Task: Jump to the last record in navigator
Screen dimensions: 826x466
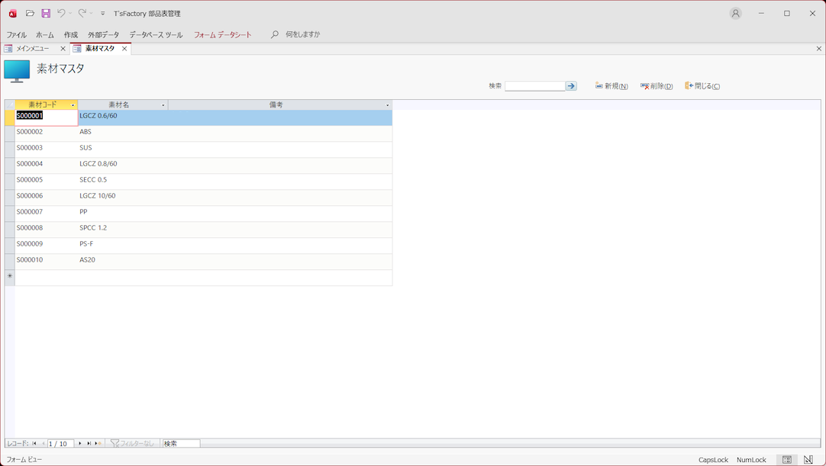Action: coord(89,443)
